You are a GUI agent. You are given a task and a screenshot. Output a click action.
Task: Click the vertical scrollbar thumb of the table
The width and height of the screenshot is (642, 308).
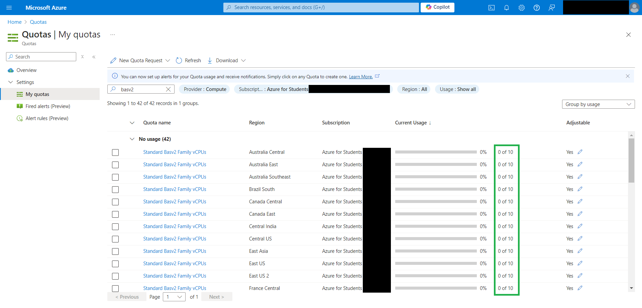[x=631, y=161]
